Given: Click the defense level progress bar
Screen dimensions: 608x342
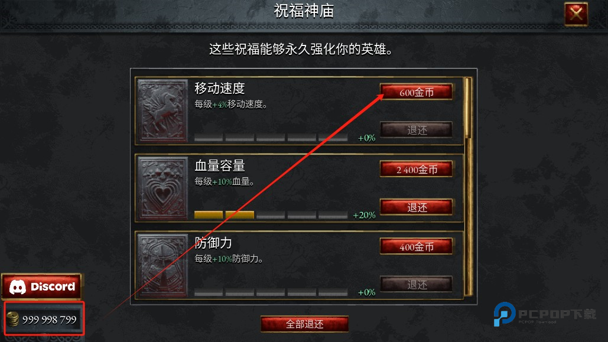Looking at the screenshot, I should coord(271,292).
